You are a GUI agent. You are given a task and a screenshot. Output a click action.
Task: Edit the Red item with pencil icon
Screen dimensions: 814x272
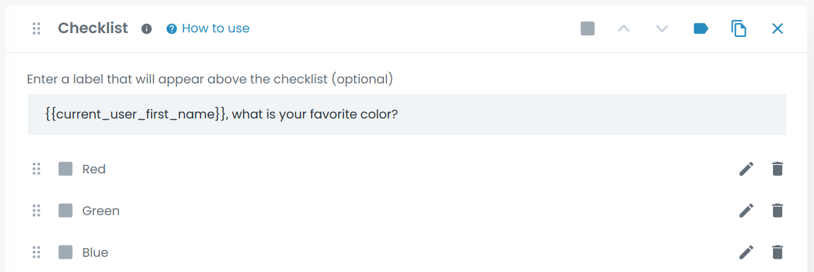click(x=746, y=169)
